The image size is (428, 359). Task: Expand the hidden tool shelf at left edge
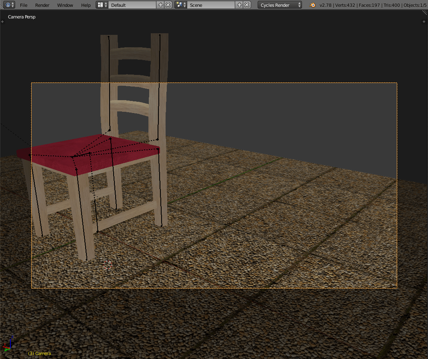click(x=3, y=22)
